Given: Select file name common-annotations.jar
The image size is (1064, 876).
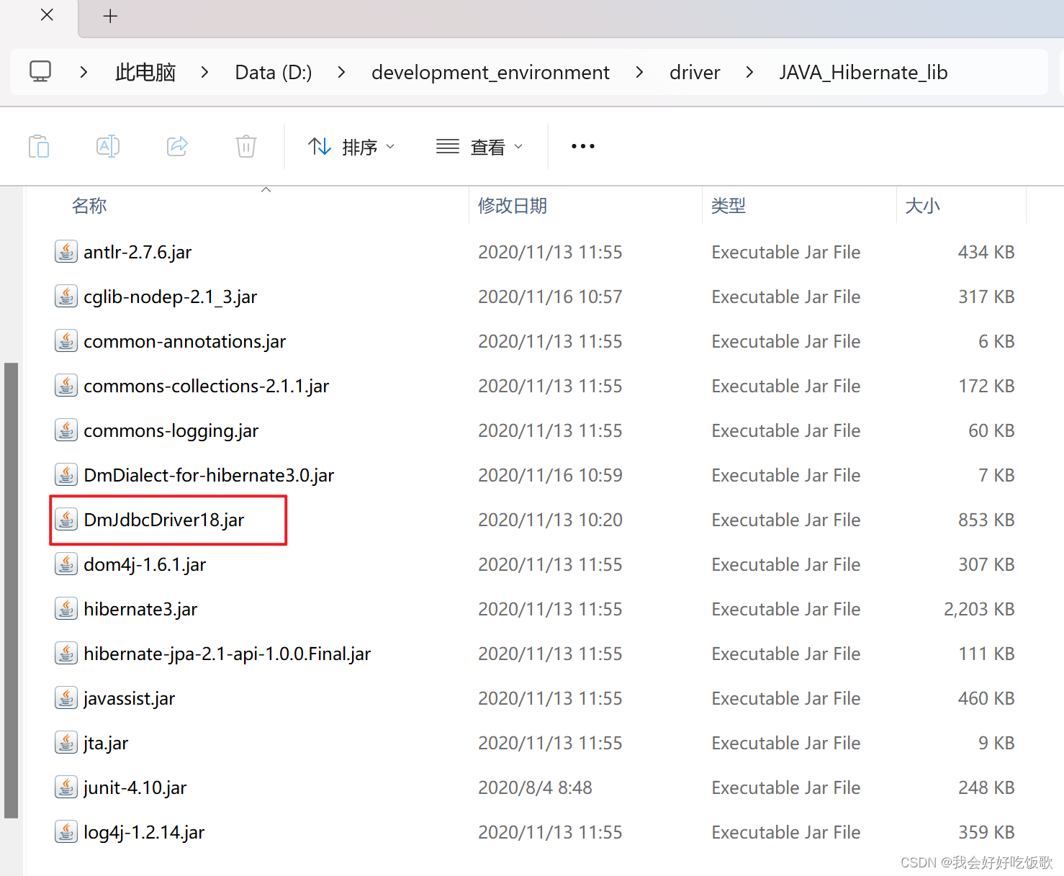Looking at the screenshot, I should pyautogui.click(x=185, y=342).
